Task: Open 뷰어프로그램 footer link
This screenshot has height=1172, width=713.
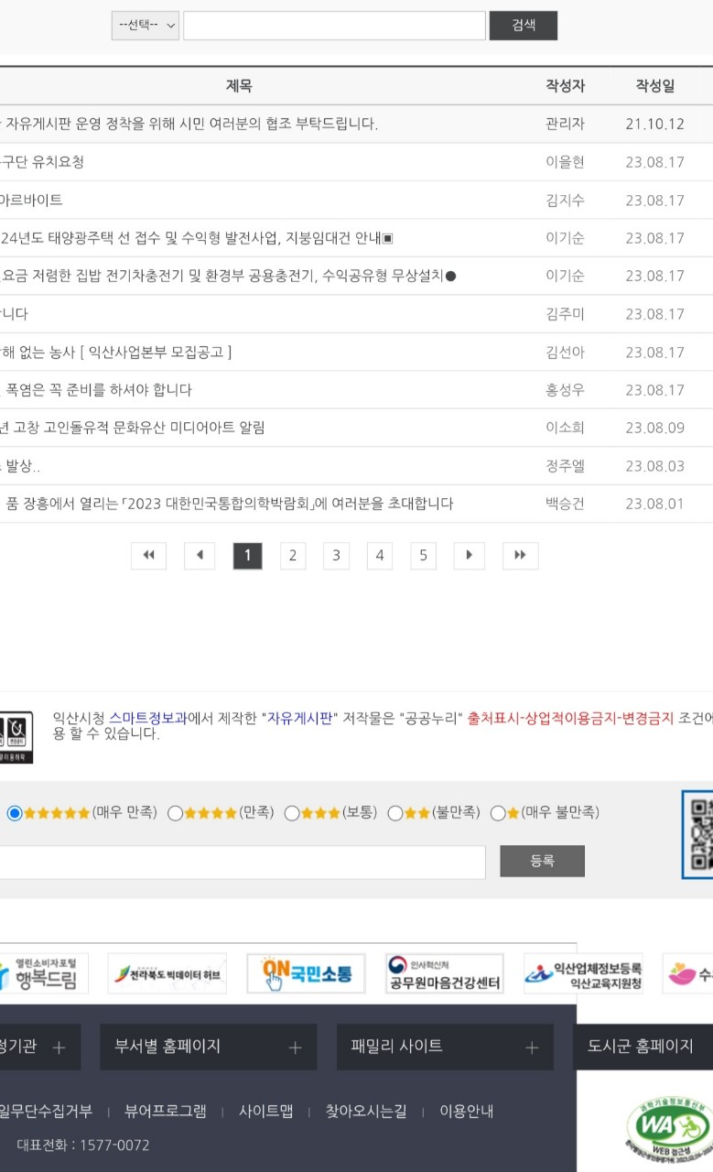Action: [166, 1112]
